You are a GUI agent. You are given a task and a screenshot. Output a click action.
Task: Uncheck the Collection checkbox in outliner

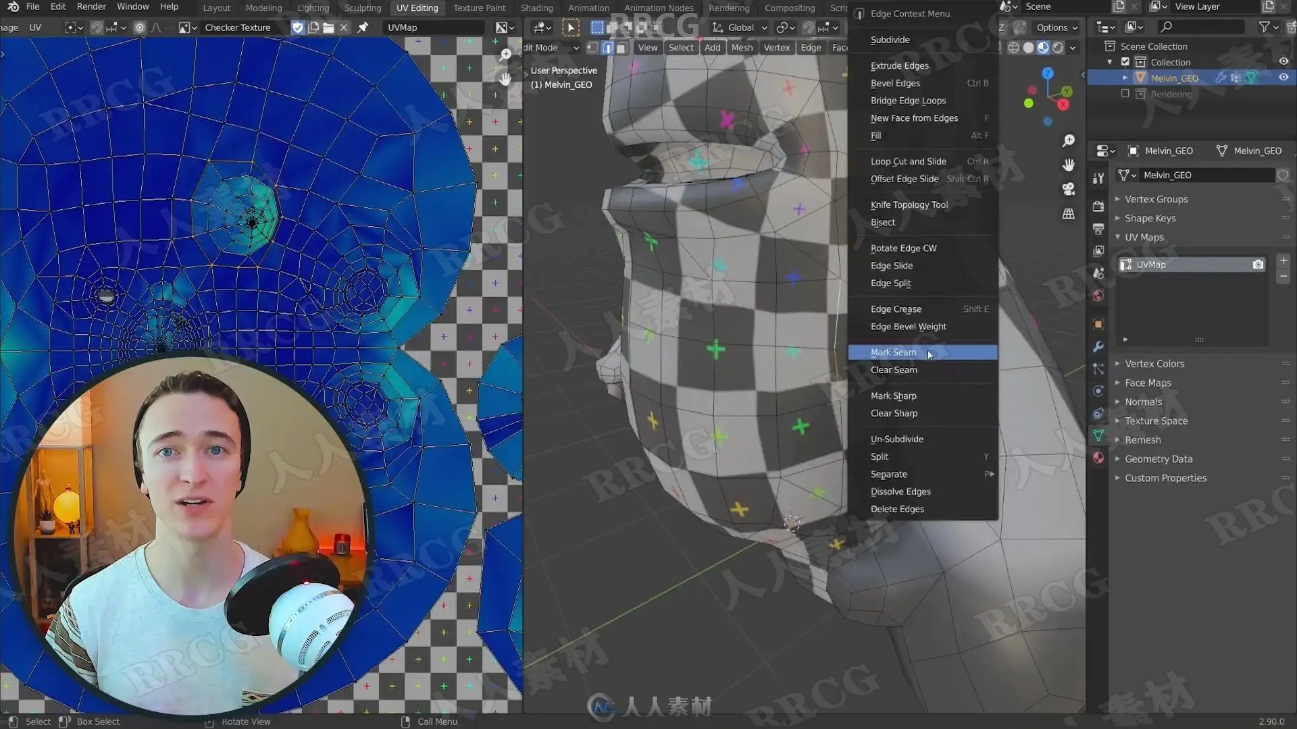pyautogui.click(x=1125, y=61)
